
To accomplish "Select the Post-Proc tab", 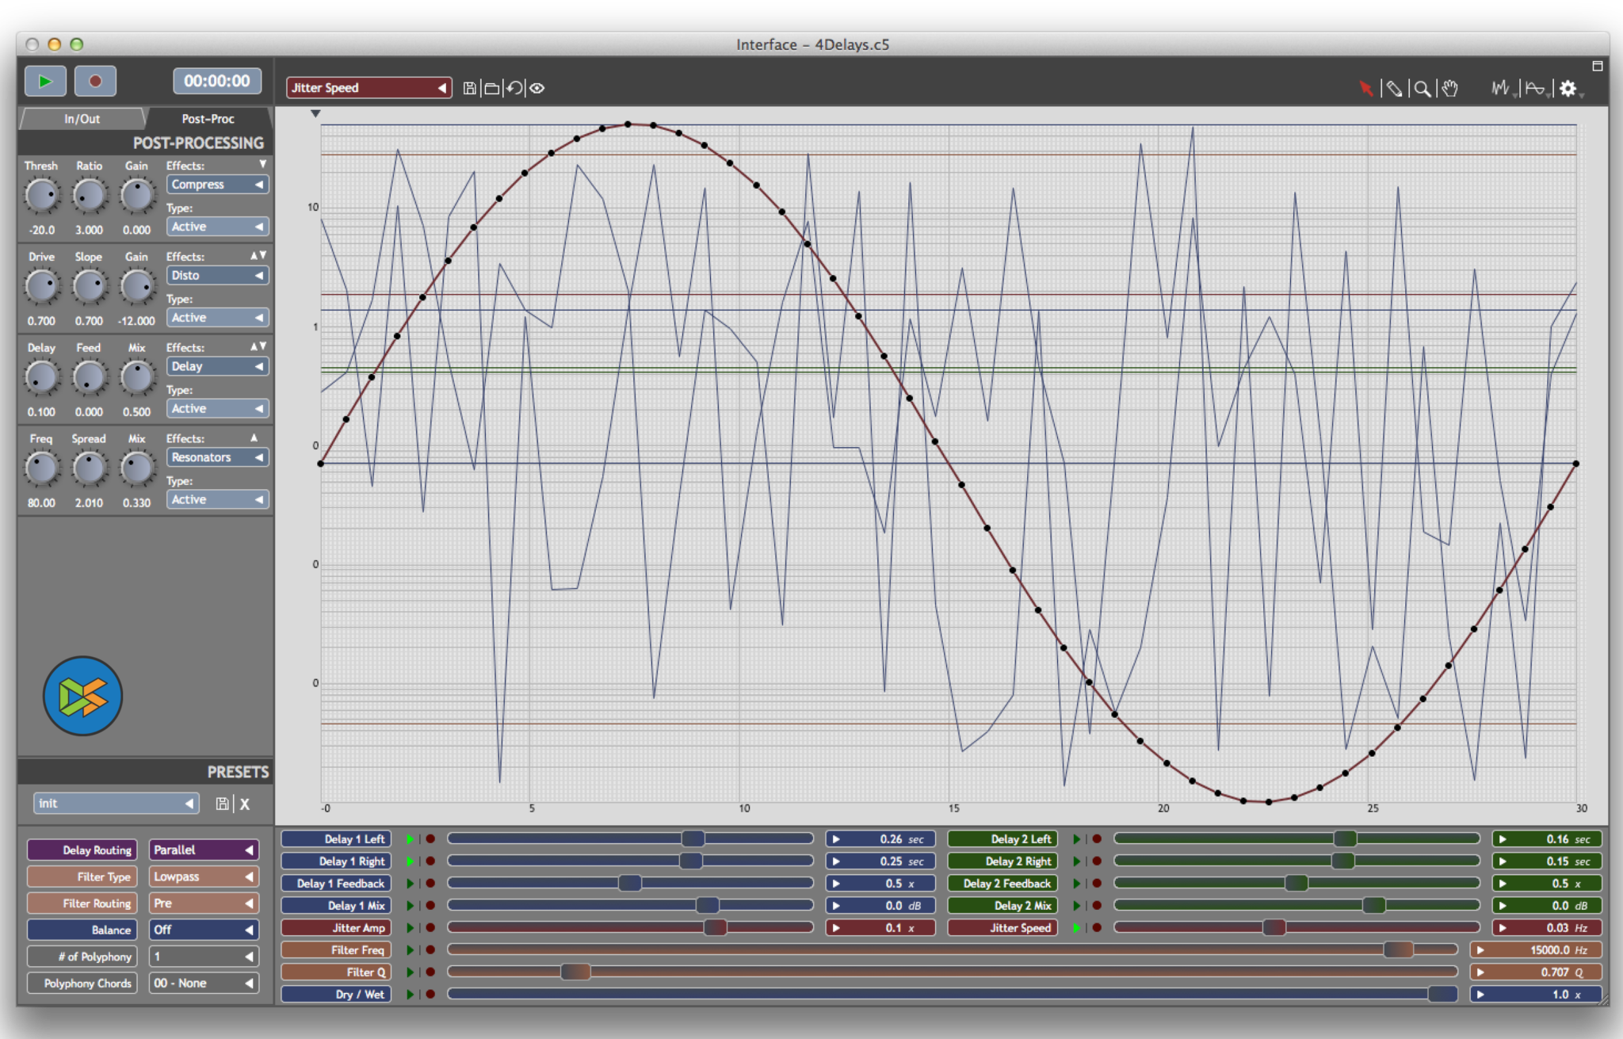I will (x=208, y=119).
